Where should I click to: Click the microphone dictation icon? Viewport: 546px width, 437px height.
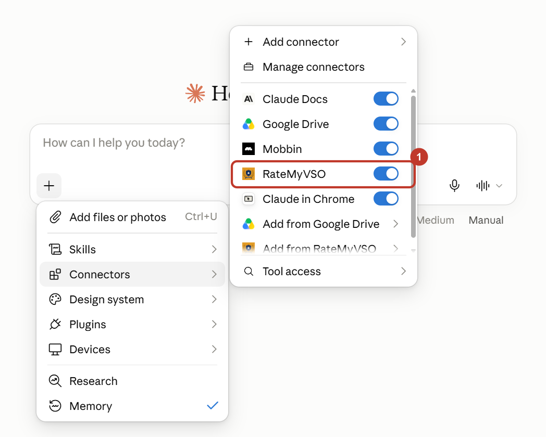pos(454,186)
